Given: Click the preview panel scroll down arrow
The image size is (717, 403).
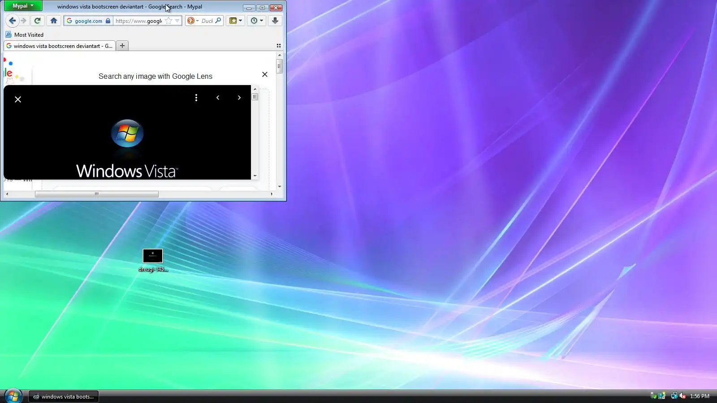Looking at the screenshot, I should coord(255,176).
